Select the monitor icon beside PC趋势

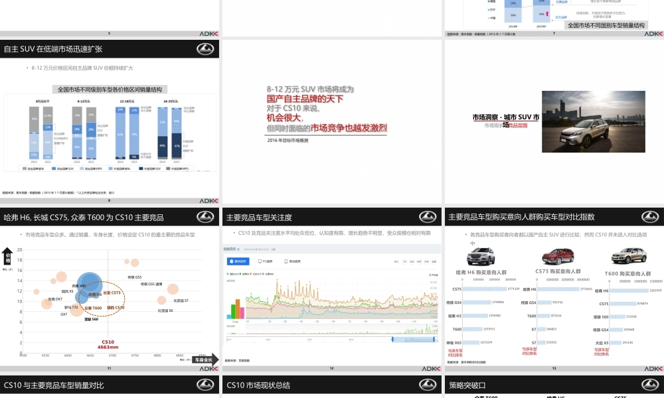[x=259, y=261]
